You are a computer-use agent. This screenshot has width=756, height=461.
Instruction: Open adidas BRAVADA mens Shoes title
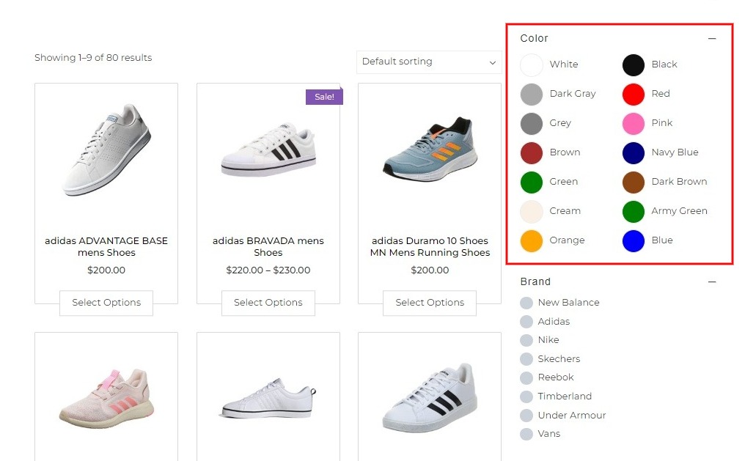268,247
